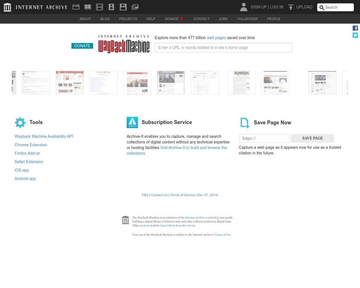
Task: Share the page via the Twitter icon
Action: (x=355, y=35)
